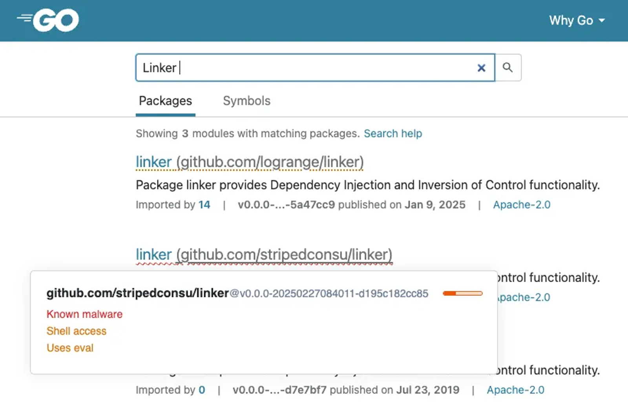Click the Known malware alert

[84, 314]
